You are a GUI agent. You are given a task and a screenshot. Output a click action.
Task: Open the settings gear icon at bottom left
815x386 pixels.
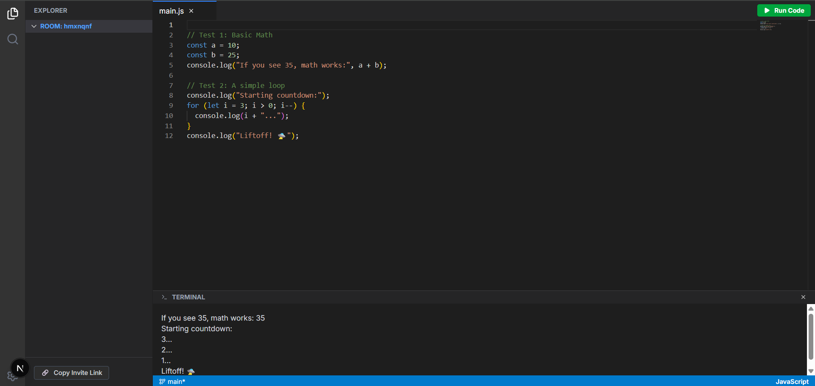tap(11, 376)
